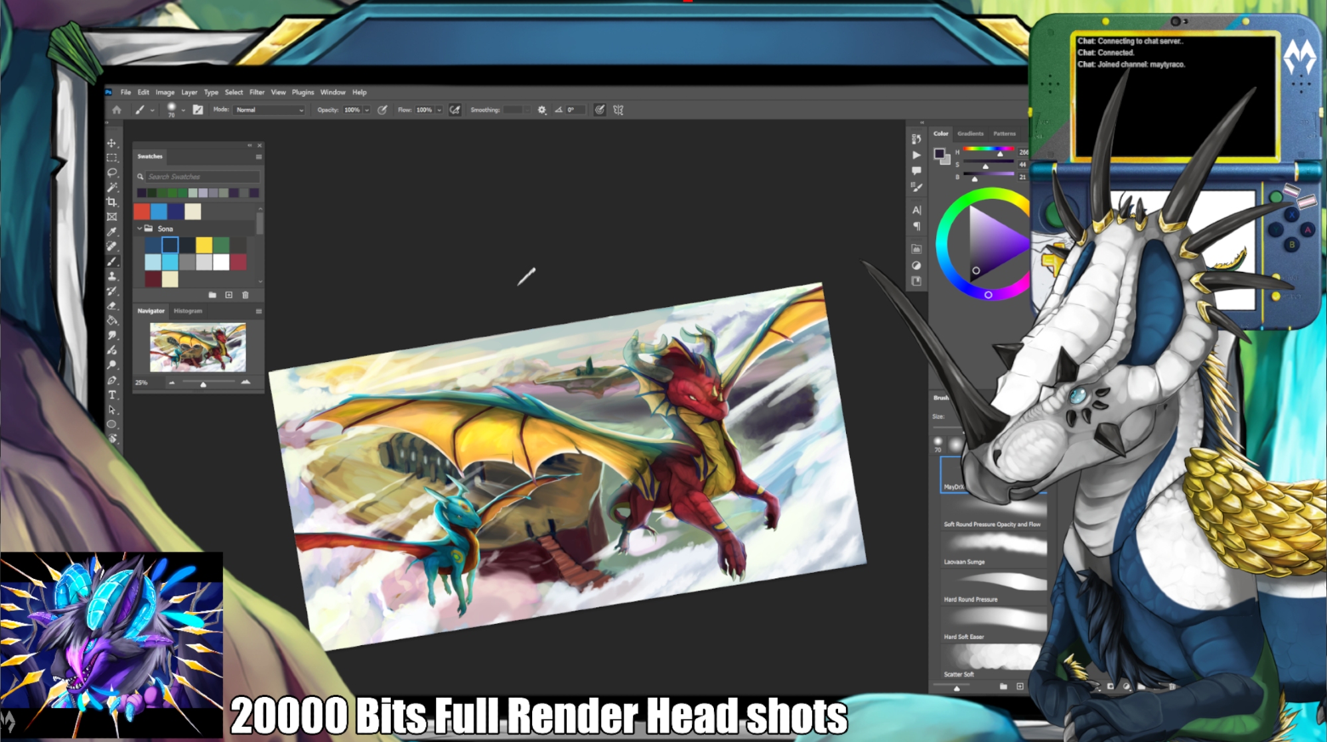Image resolution: width=1327 pixels, height=742 pixels.
Task: Open the blending Mode dropdown
Action: (269, 110)
